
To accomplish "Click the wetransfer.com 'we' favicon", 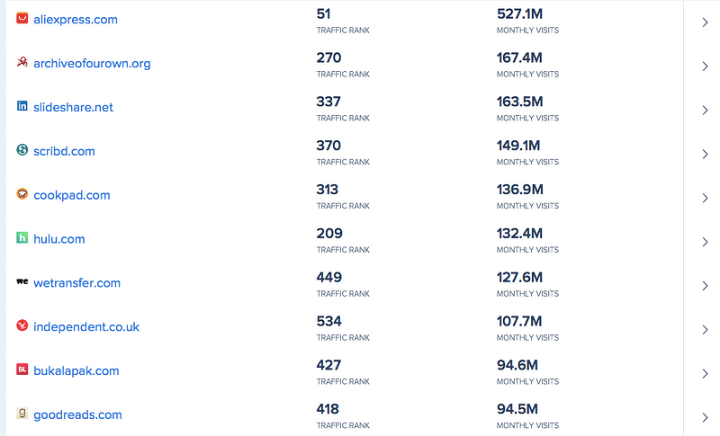I will 22,281.
